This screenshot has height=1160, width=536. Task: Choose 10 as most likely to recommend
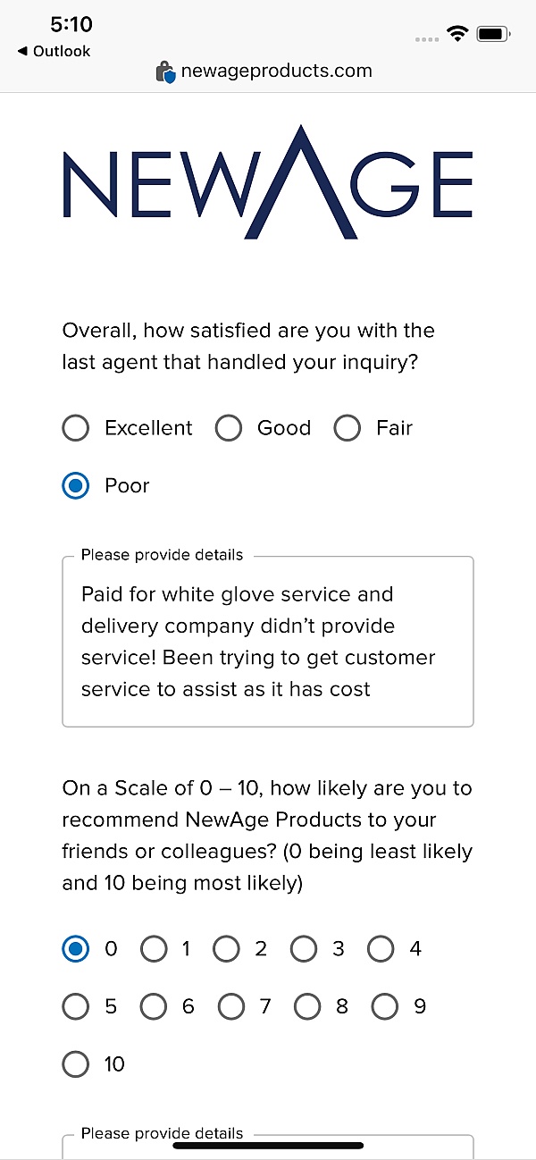[x=76, y=1064]
